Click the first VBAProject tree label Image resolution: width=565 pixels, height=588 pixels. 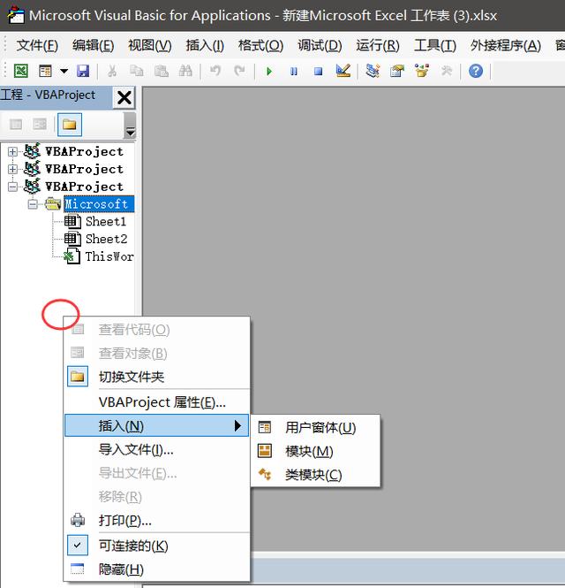point(84,151)
